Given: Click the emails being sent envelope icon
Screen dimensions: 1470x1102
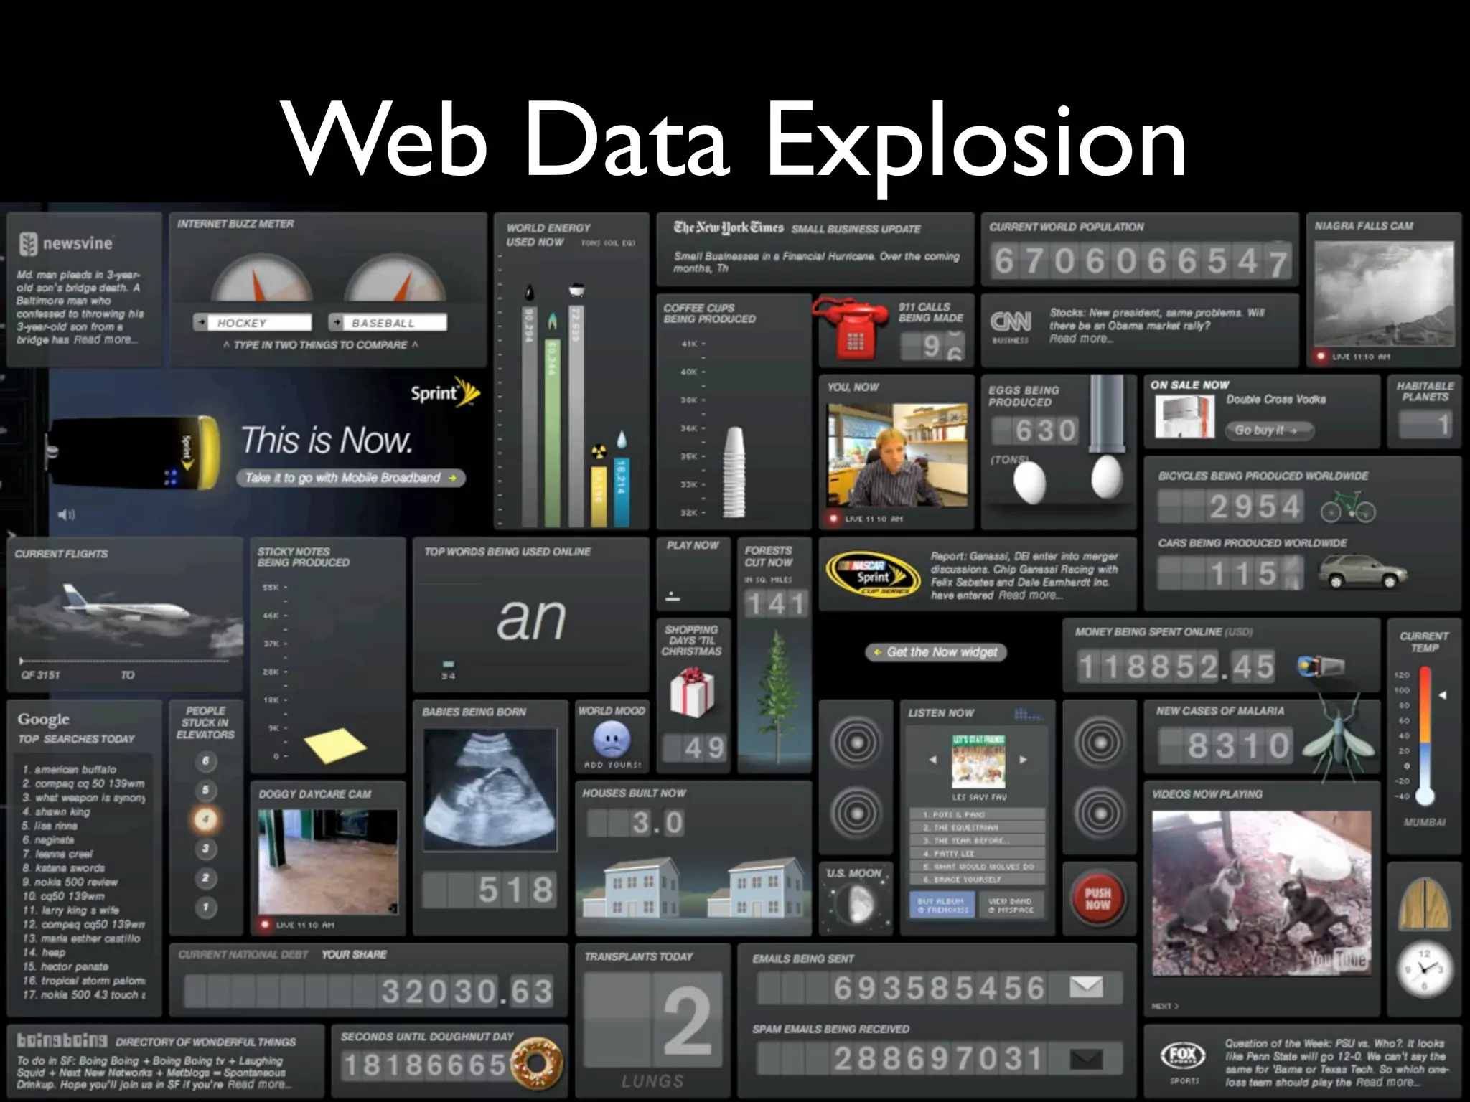Looking at the screenshot, I should [1086, 986].
